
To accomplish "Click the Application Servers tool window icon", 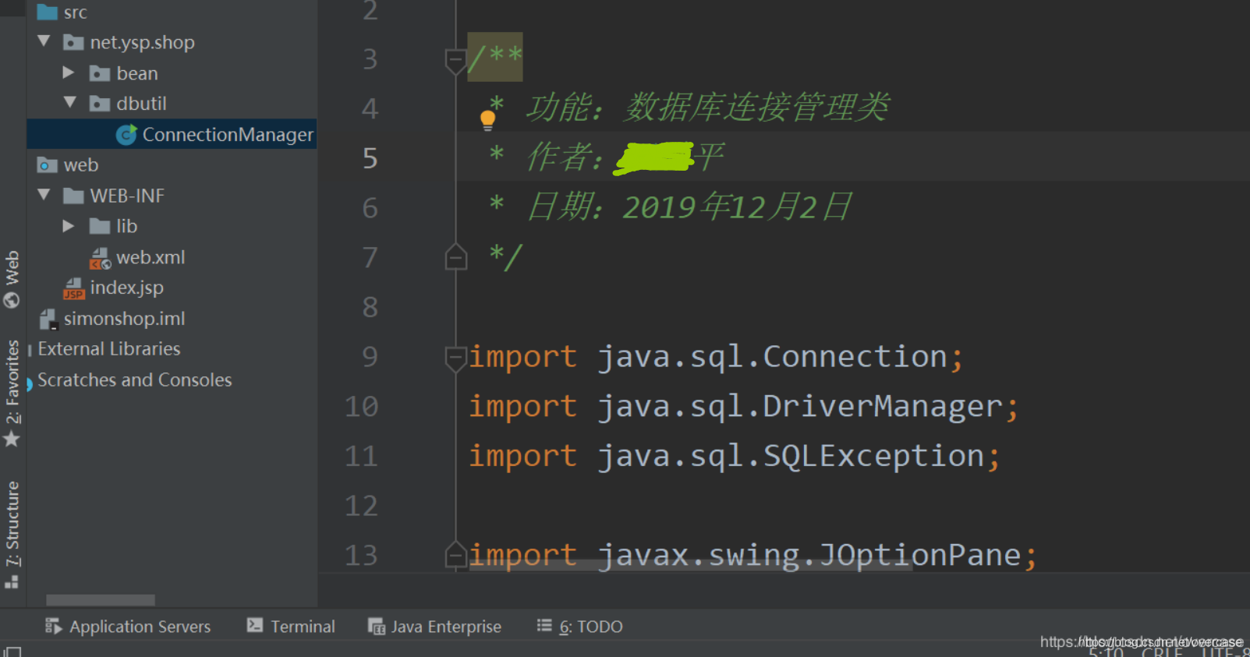I will pyautogui.click(x=53, y=626).
